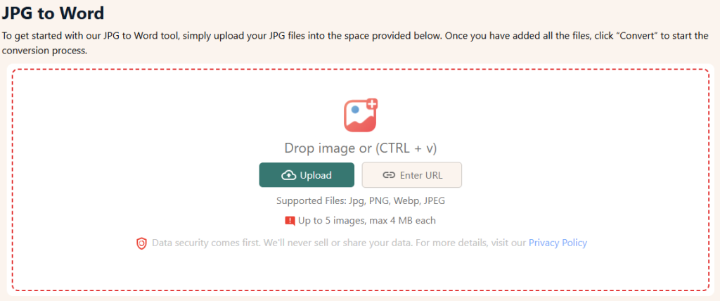Screen dimensions: 720x301
Task: Click the JPG to Word heading
Action: (x=53, y=13)
